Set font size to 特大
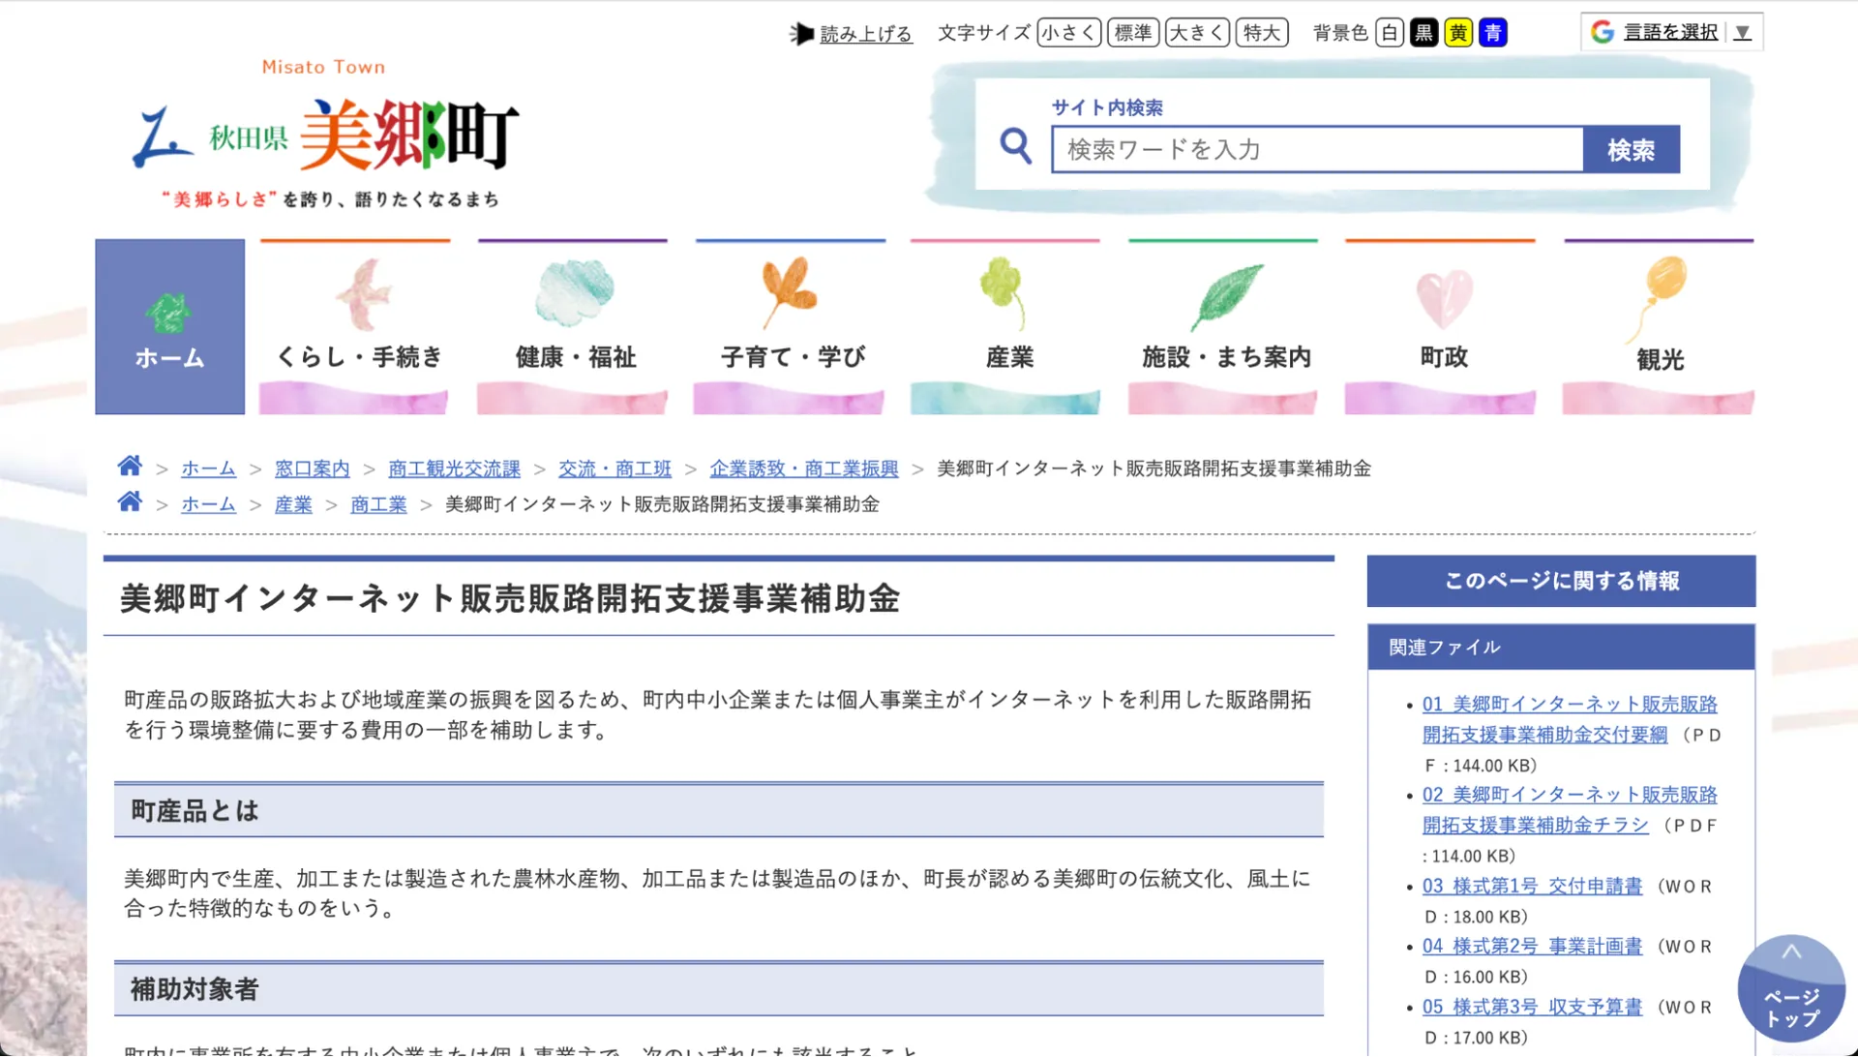1858x1057 pixels. click(1262, 33)
